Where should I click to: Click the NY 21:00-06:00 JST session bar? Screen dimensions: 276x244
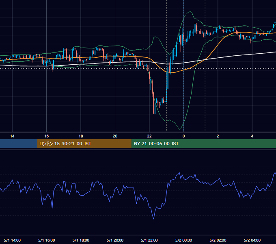tap(204, 144)
